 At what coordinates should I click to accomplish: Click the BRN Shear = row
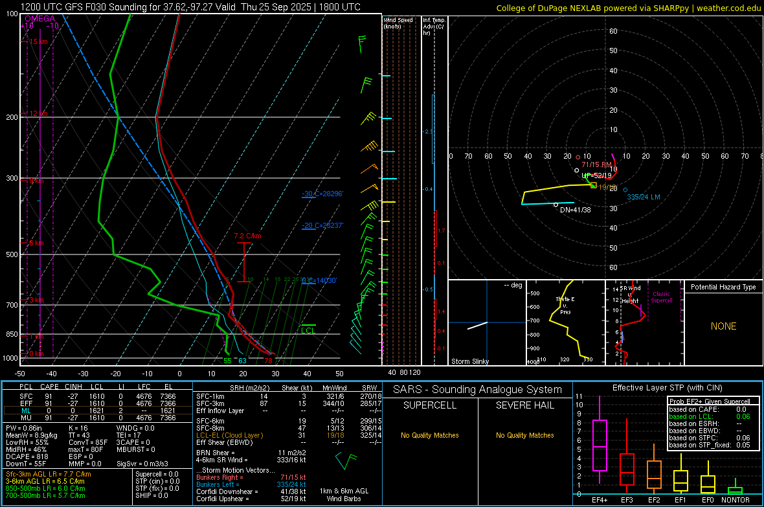point(251,453)
